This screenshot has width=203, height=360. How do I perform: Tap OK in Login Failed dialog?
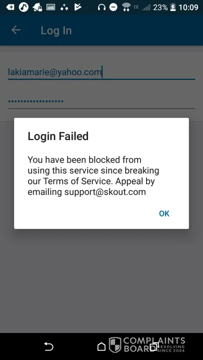tap(164, 213)
